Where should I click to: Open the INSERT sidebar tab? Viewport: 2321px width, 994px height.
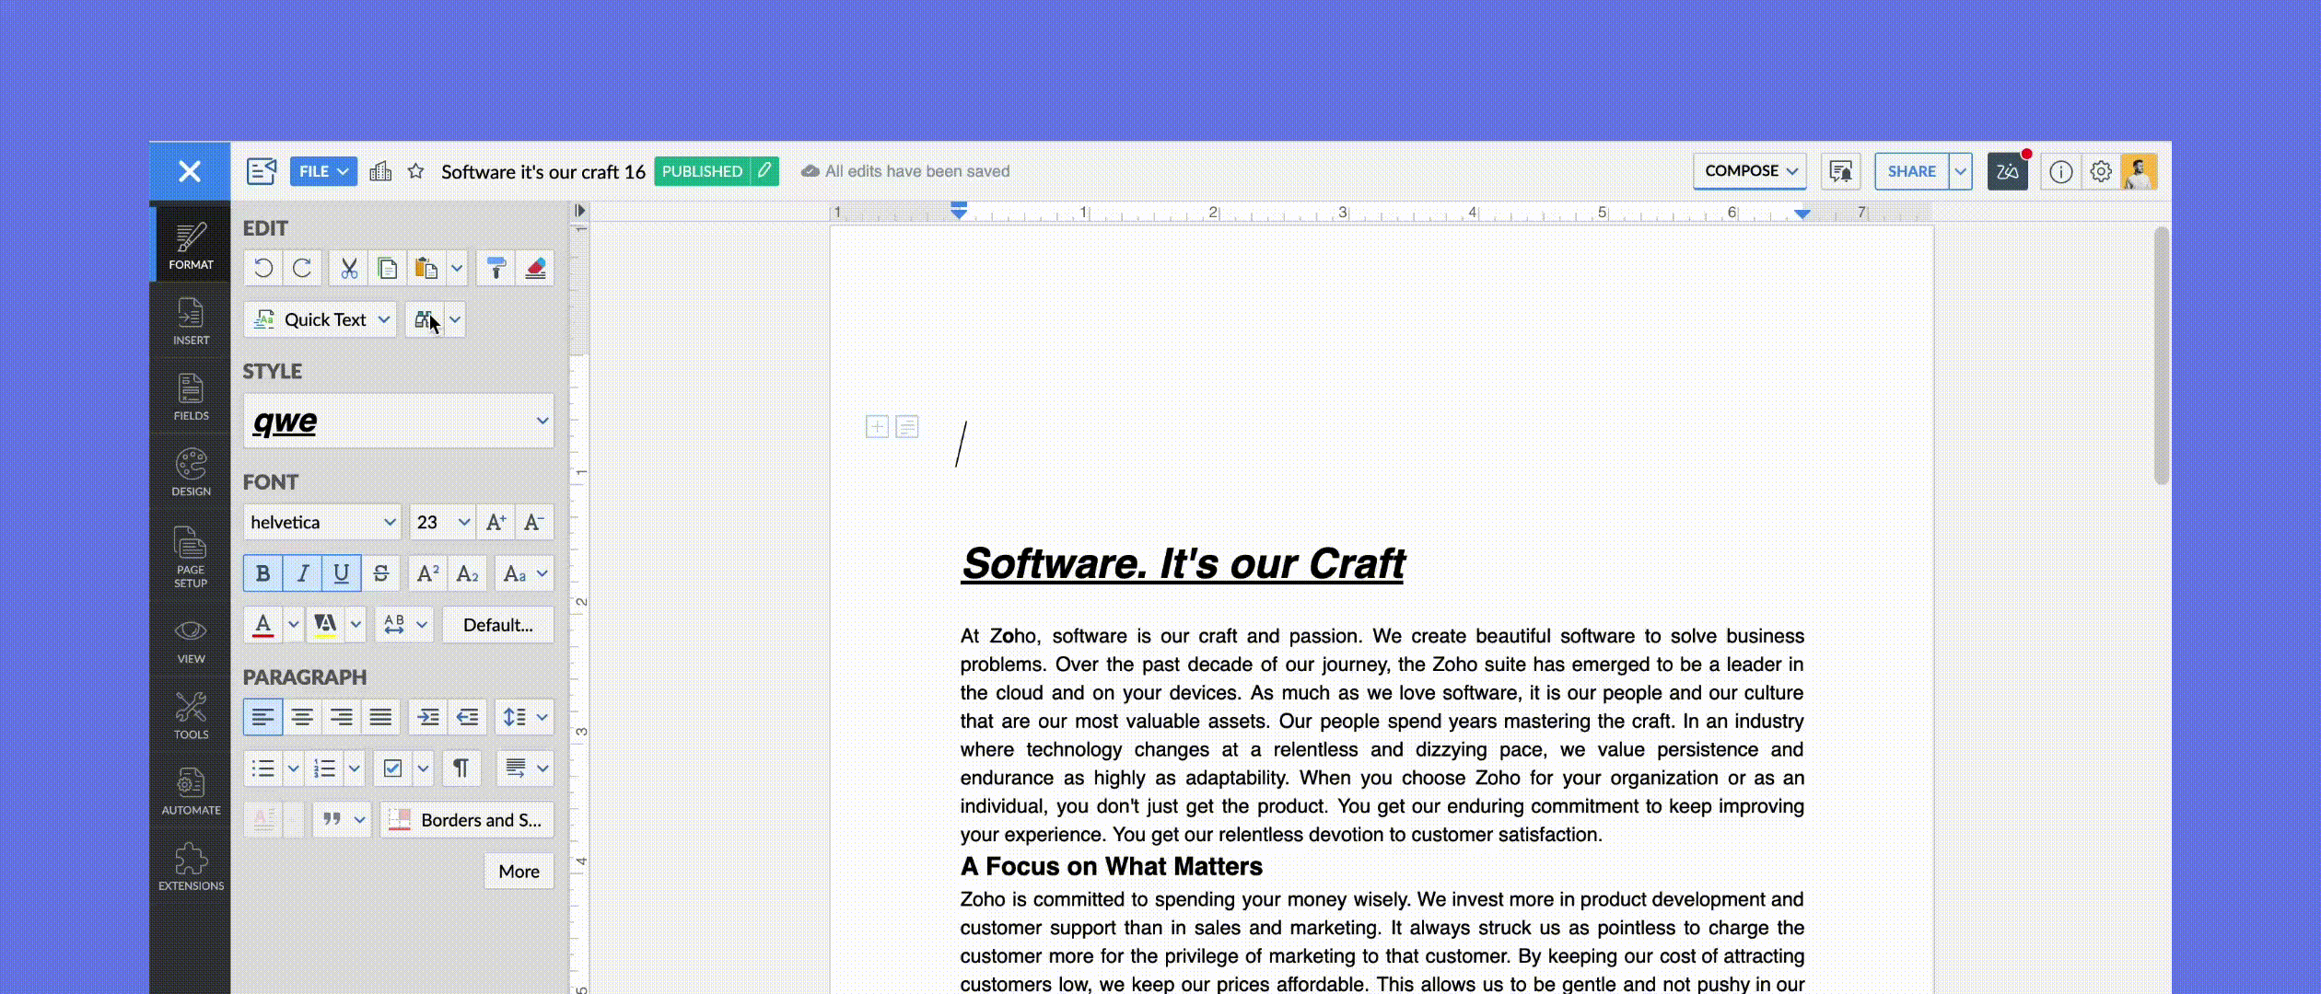point(191,321)
